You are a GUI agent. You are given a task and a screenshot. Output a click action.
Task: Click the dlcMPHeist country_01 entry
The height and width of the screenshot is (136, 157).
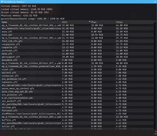pos(31,114)
